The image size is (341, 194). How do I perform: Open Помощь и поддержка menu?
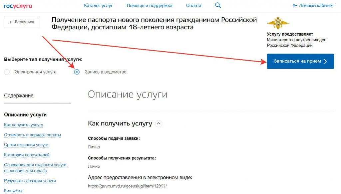[x=150, y=5]
